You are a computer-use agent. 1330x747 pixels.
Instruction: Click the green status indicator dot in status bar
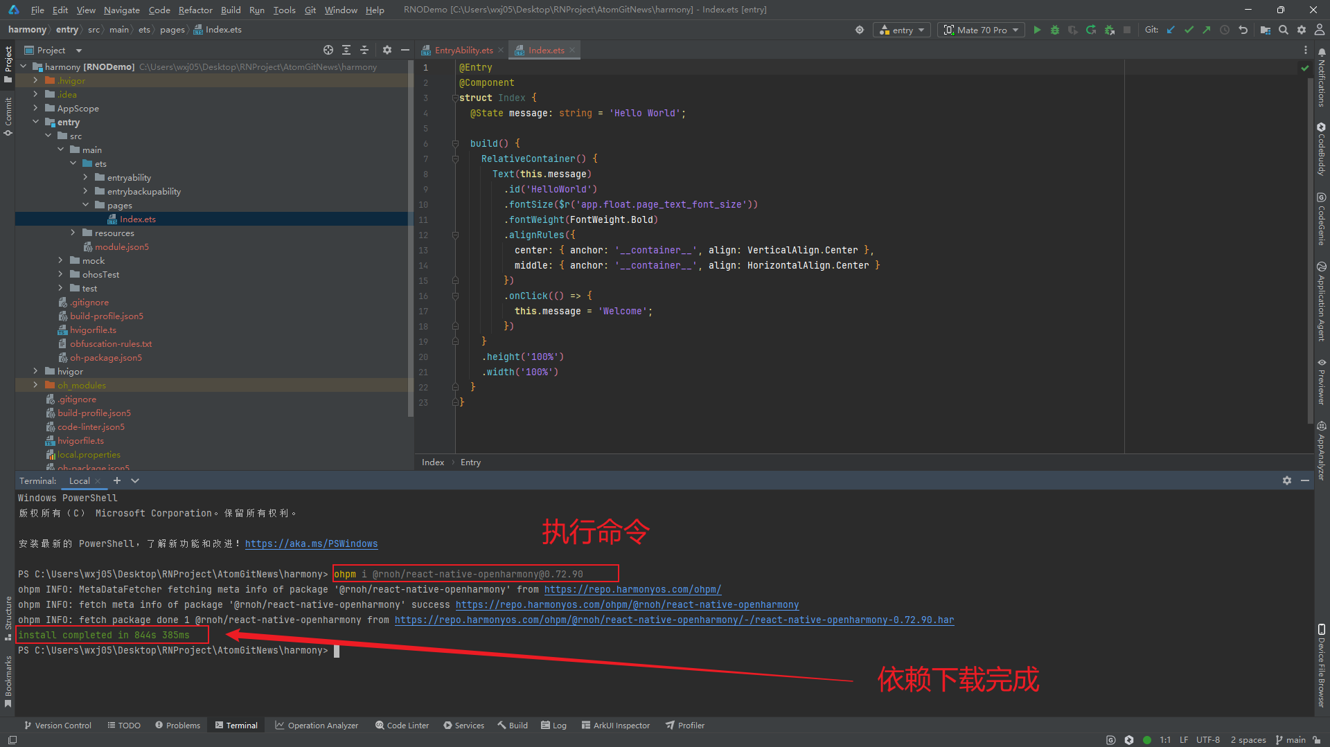[1147, 740]
